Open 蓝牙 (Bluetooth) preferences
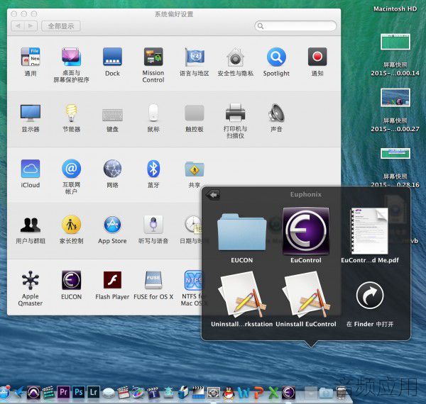This screenshot has height=404, width=426. (153, 169)
